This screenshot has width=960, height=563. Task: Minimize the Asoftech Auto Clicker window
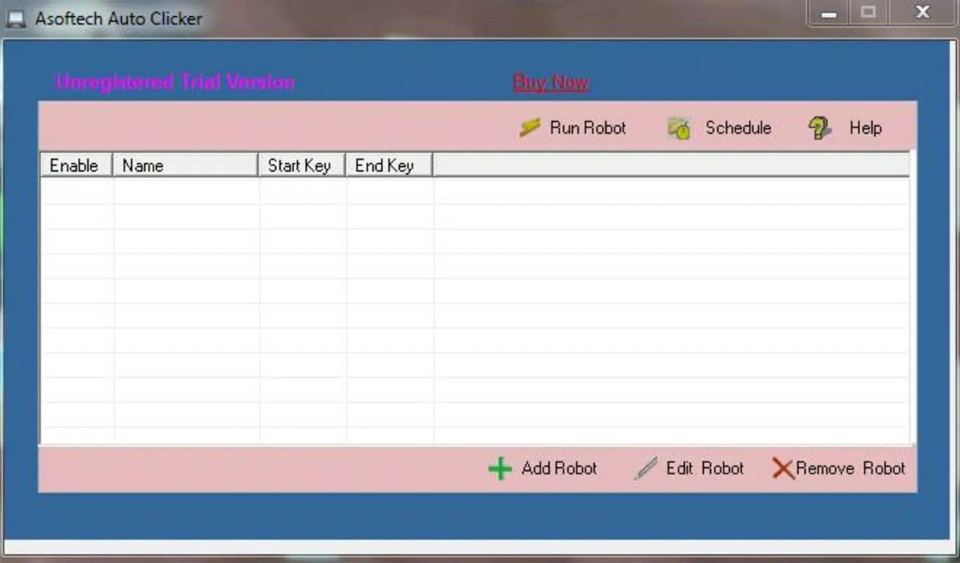[829, 13]
